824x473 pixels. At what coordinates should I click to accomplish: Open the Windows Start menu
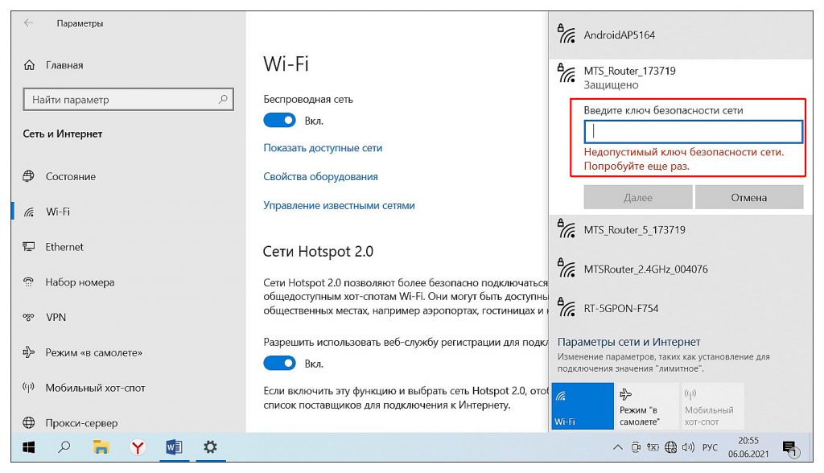(29, 446)
